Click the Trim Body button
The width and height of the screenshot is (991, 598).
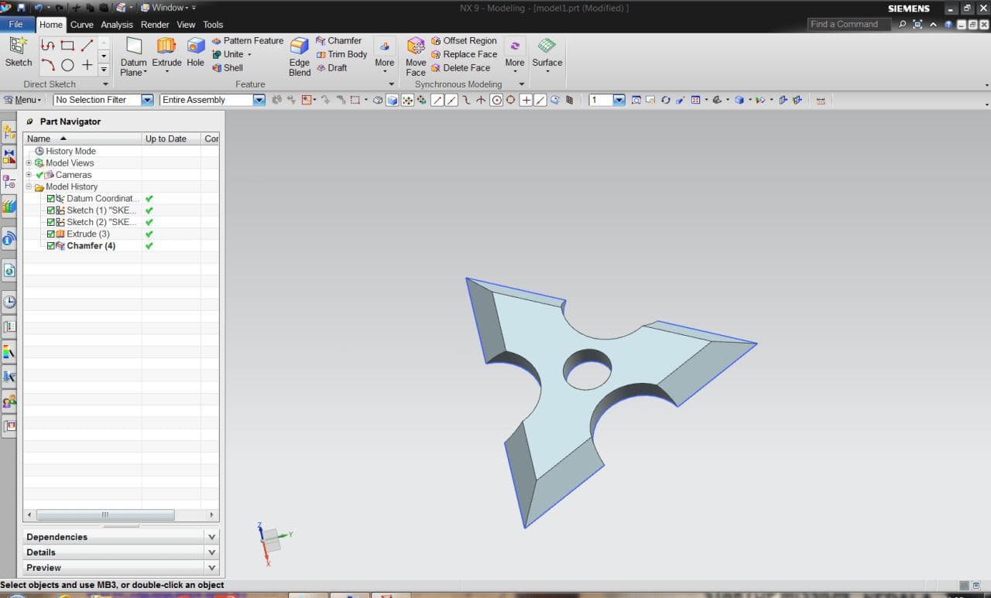pyautogui.click(x=341, y=54)
